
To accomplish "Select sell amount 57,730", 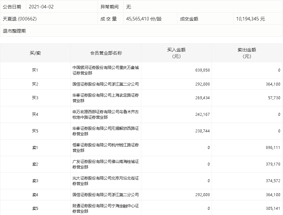I will (274, 98).
